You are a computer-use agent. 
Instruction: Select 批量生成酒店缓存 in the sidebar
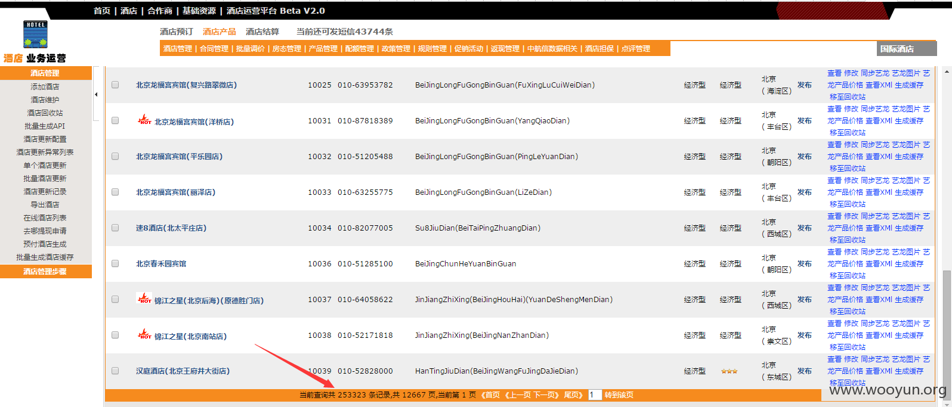(45, 257)
